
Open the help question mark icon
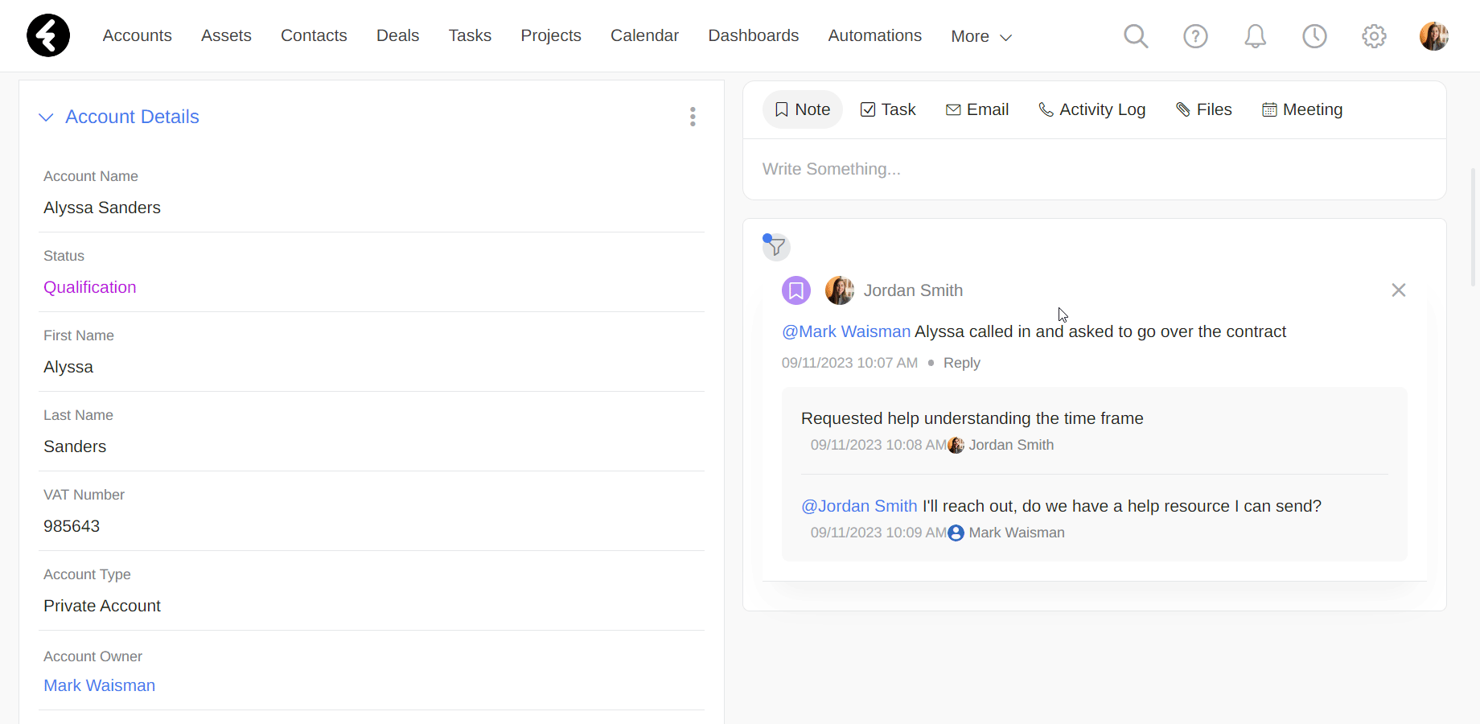pos(1195,36)
